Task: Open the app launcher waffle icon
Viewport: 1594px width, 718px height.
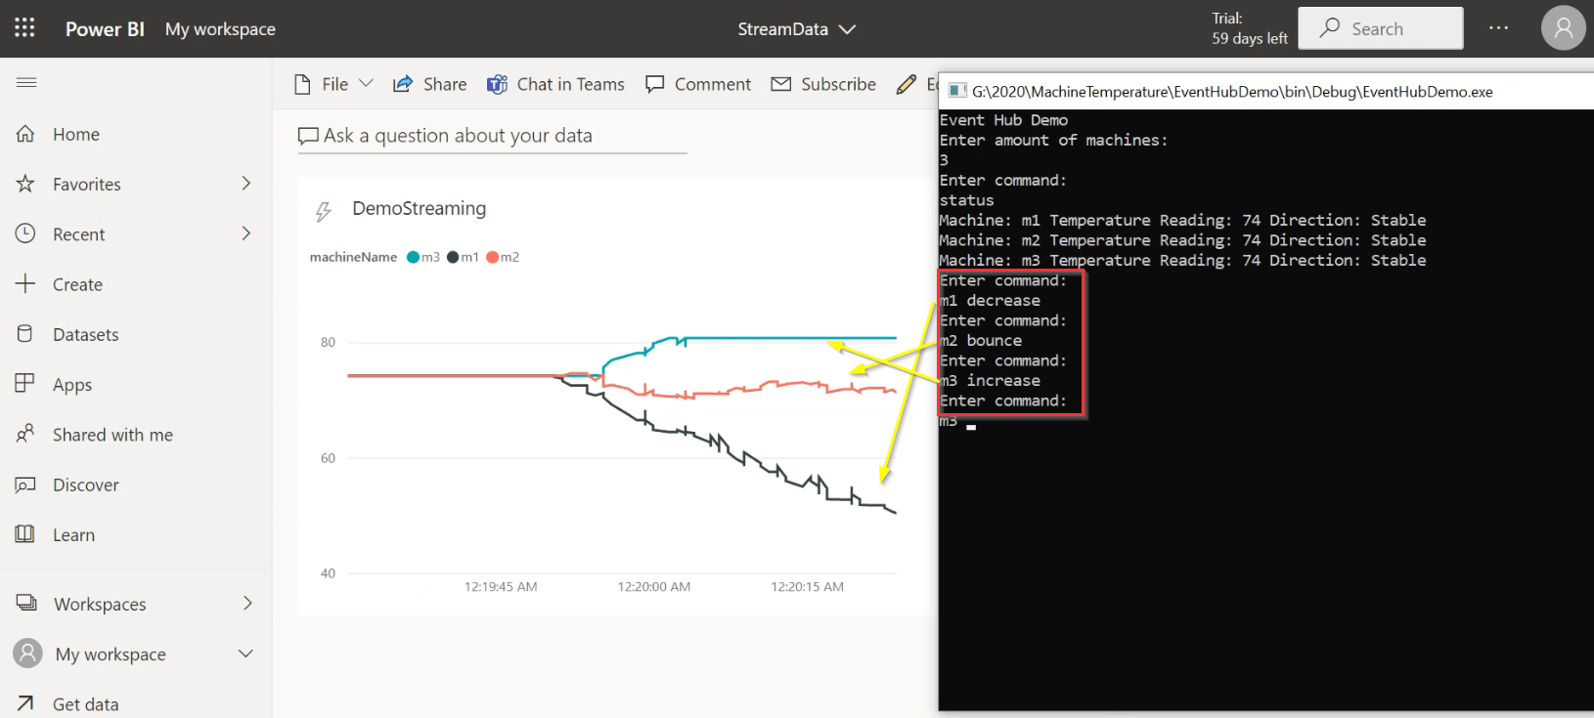Action: pyautogui.click(x=24, y=28)
